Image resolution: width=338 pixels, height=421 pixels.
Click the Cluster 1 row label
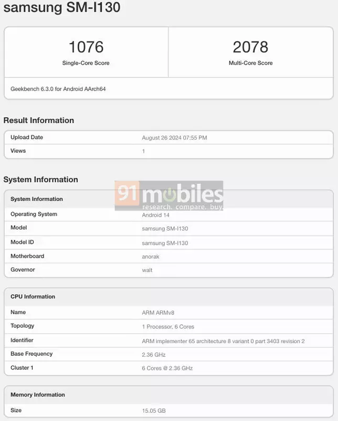click(22, 367)
